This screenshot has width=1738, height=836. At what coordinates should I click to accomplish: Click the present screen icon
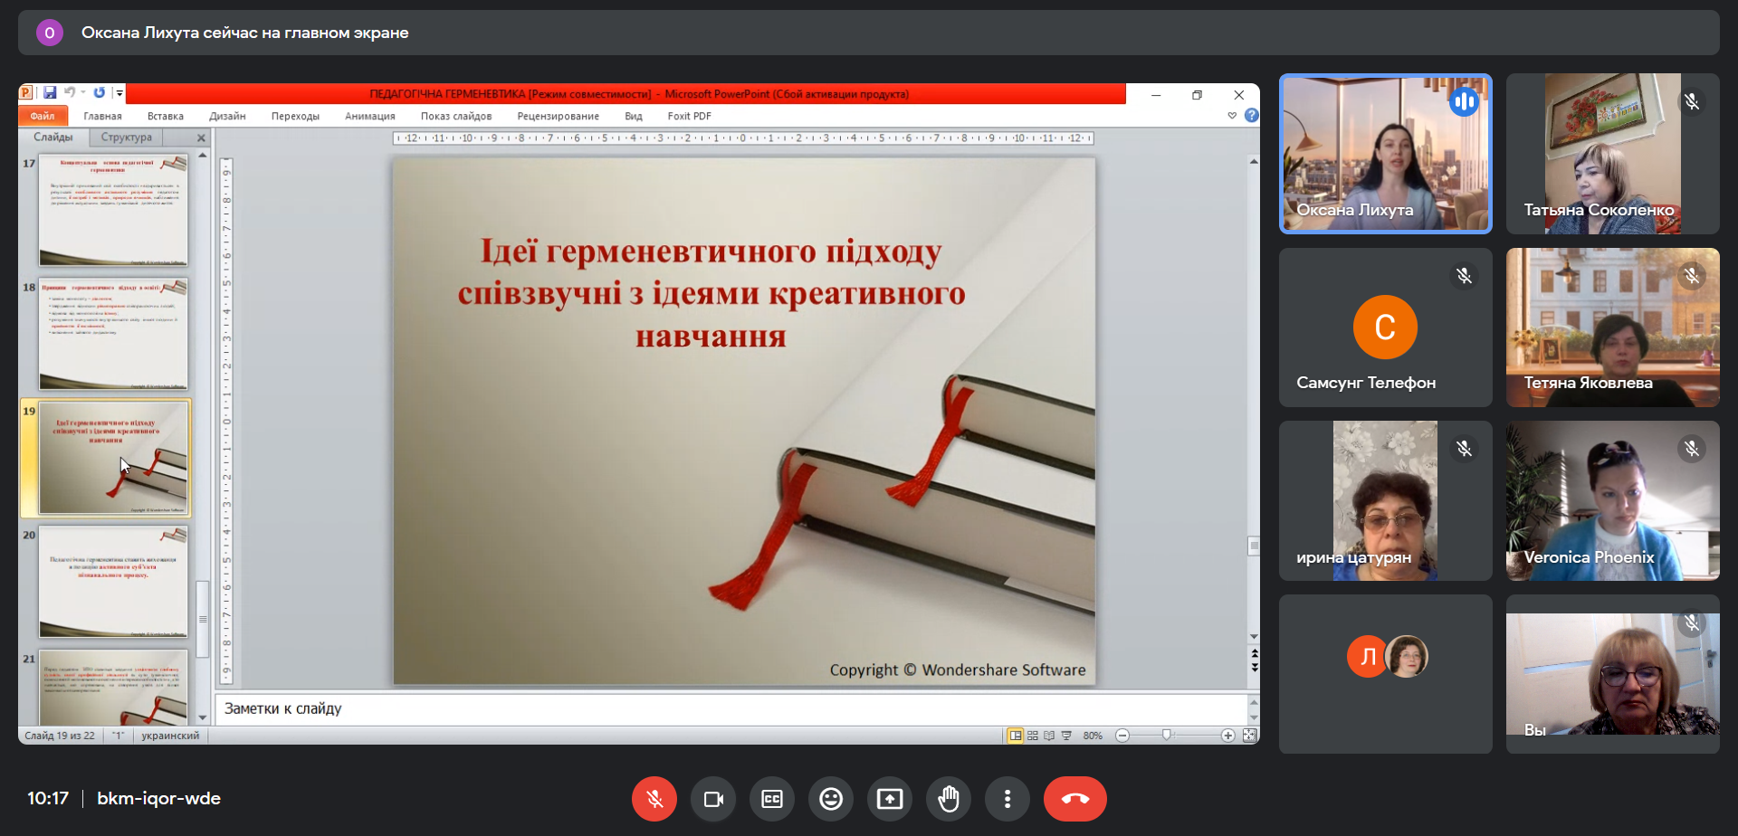[890, 799]
